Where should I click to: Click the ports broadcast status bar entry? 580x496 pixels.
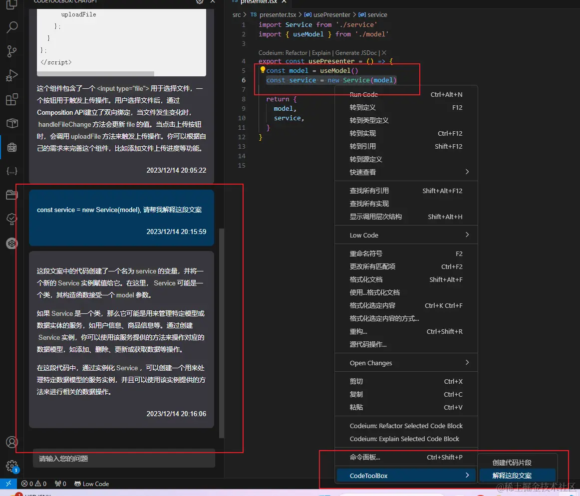(x=60, y=484)
